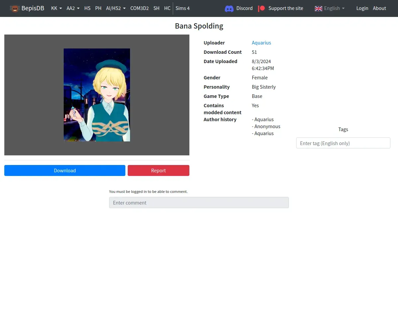This screenshot has width=398, height=332.
Task: Open the SH section
Action: pyautogui.click(x=156, y=8)
